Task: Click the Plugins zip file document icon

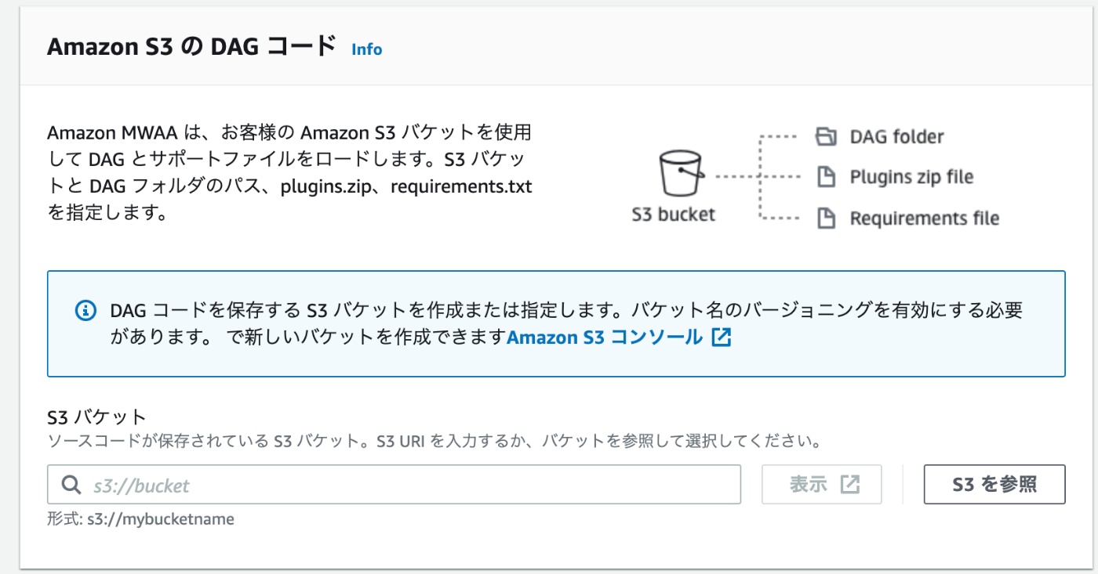Action: tap(826, 177)
